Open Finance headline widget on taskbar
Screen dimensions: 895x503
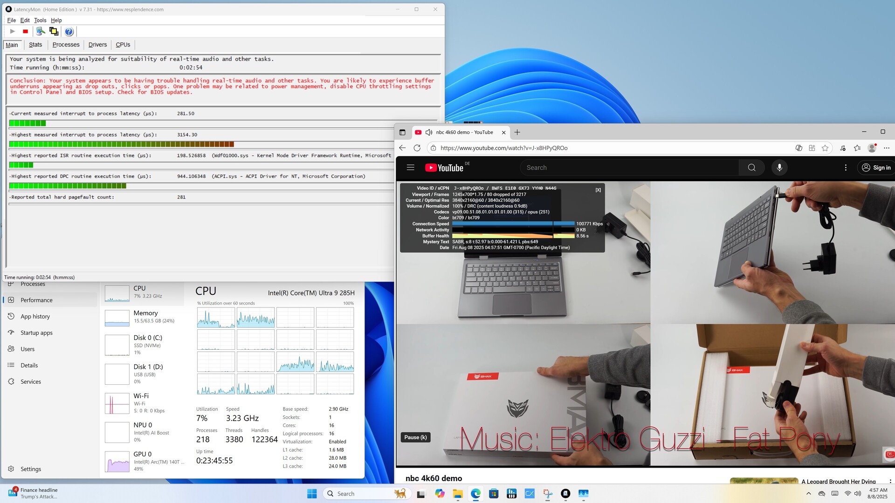pyautogui.click(x=34, y=493)
